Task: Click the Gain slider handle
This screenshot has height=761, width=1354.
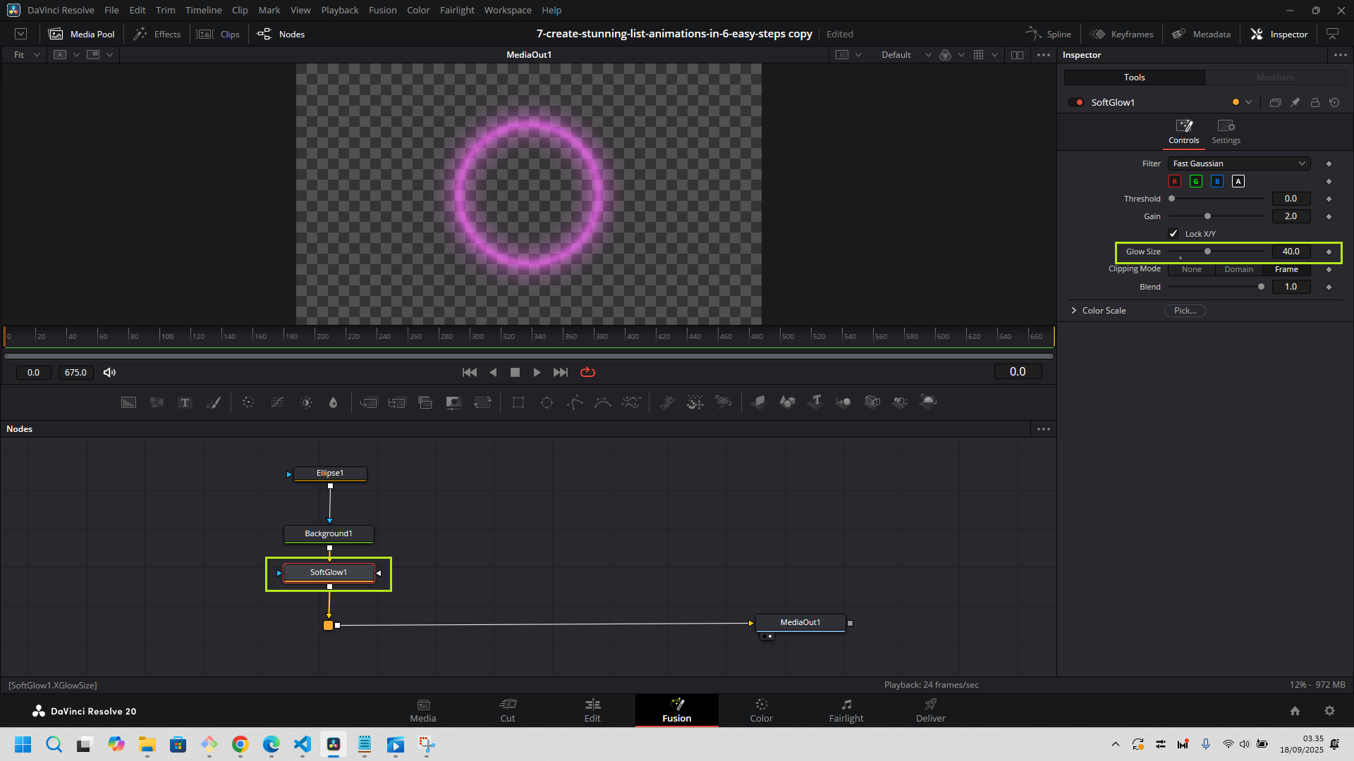Action: (1207, 216)
